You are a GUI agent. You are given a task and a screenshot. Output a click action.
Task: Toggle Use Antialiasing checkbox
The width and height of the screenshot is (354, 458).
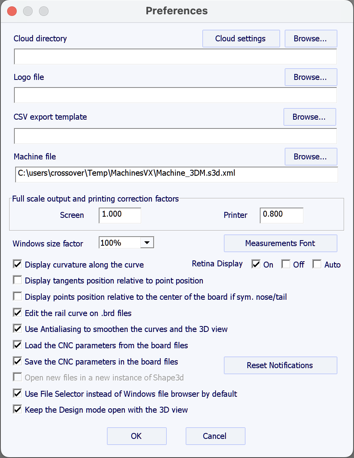click(x=18, y=329)
